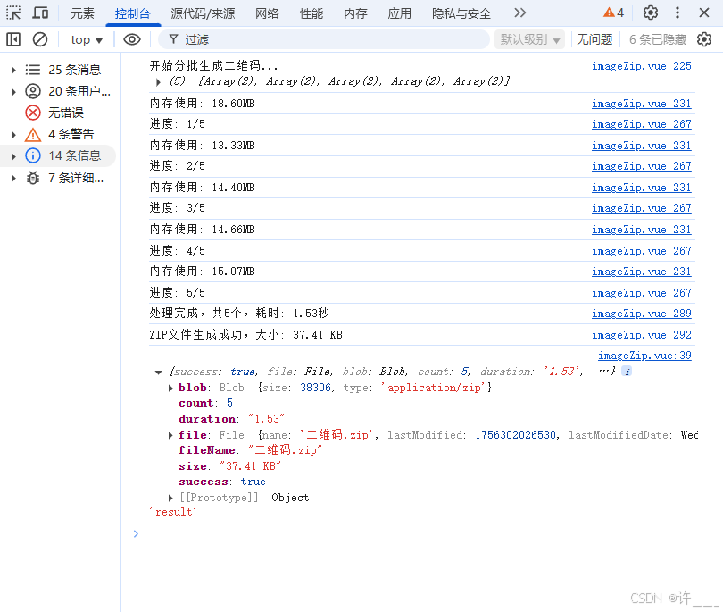Click the red error icon beside 无错误
The width and height of the screenshot is (723, 612).
pyautogui.click(x=33, y=113)
